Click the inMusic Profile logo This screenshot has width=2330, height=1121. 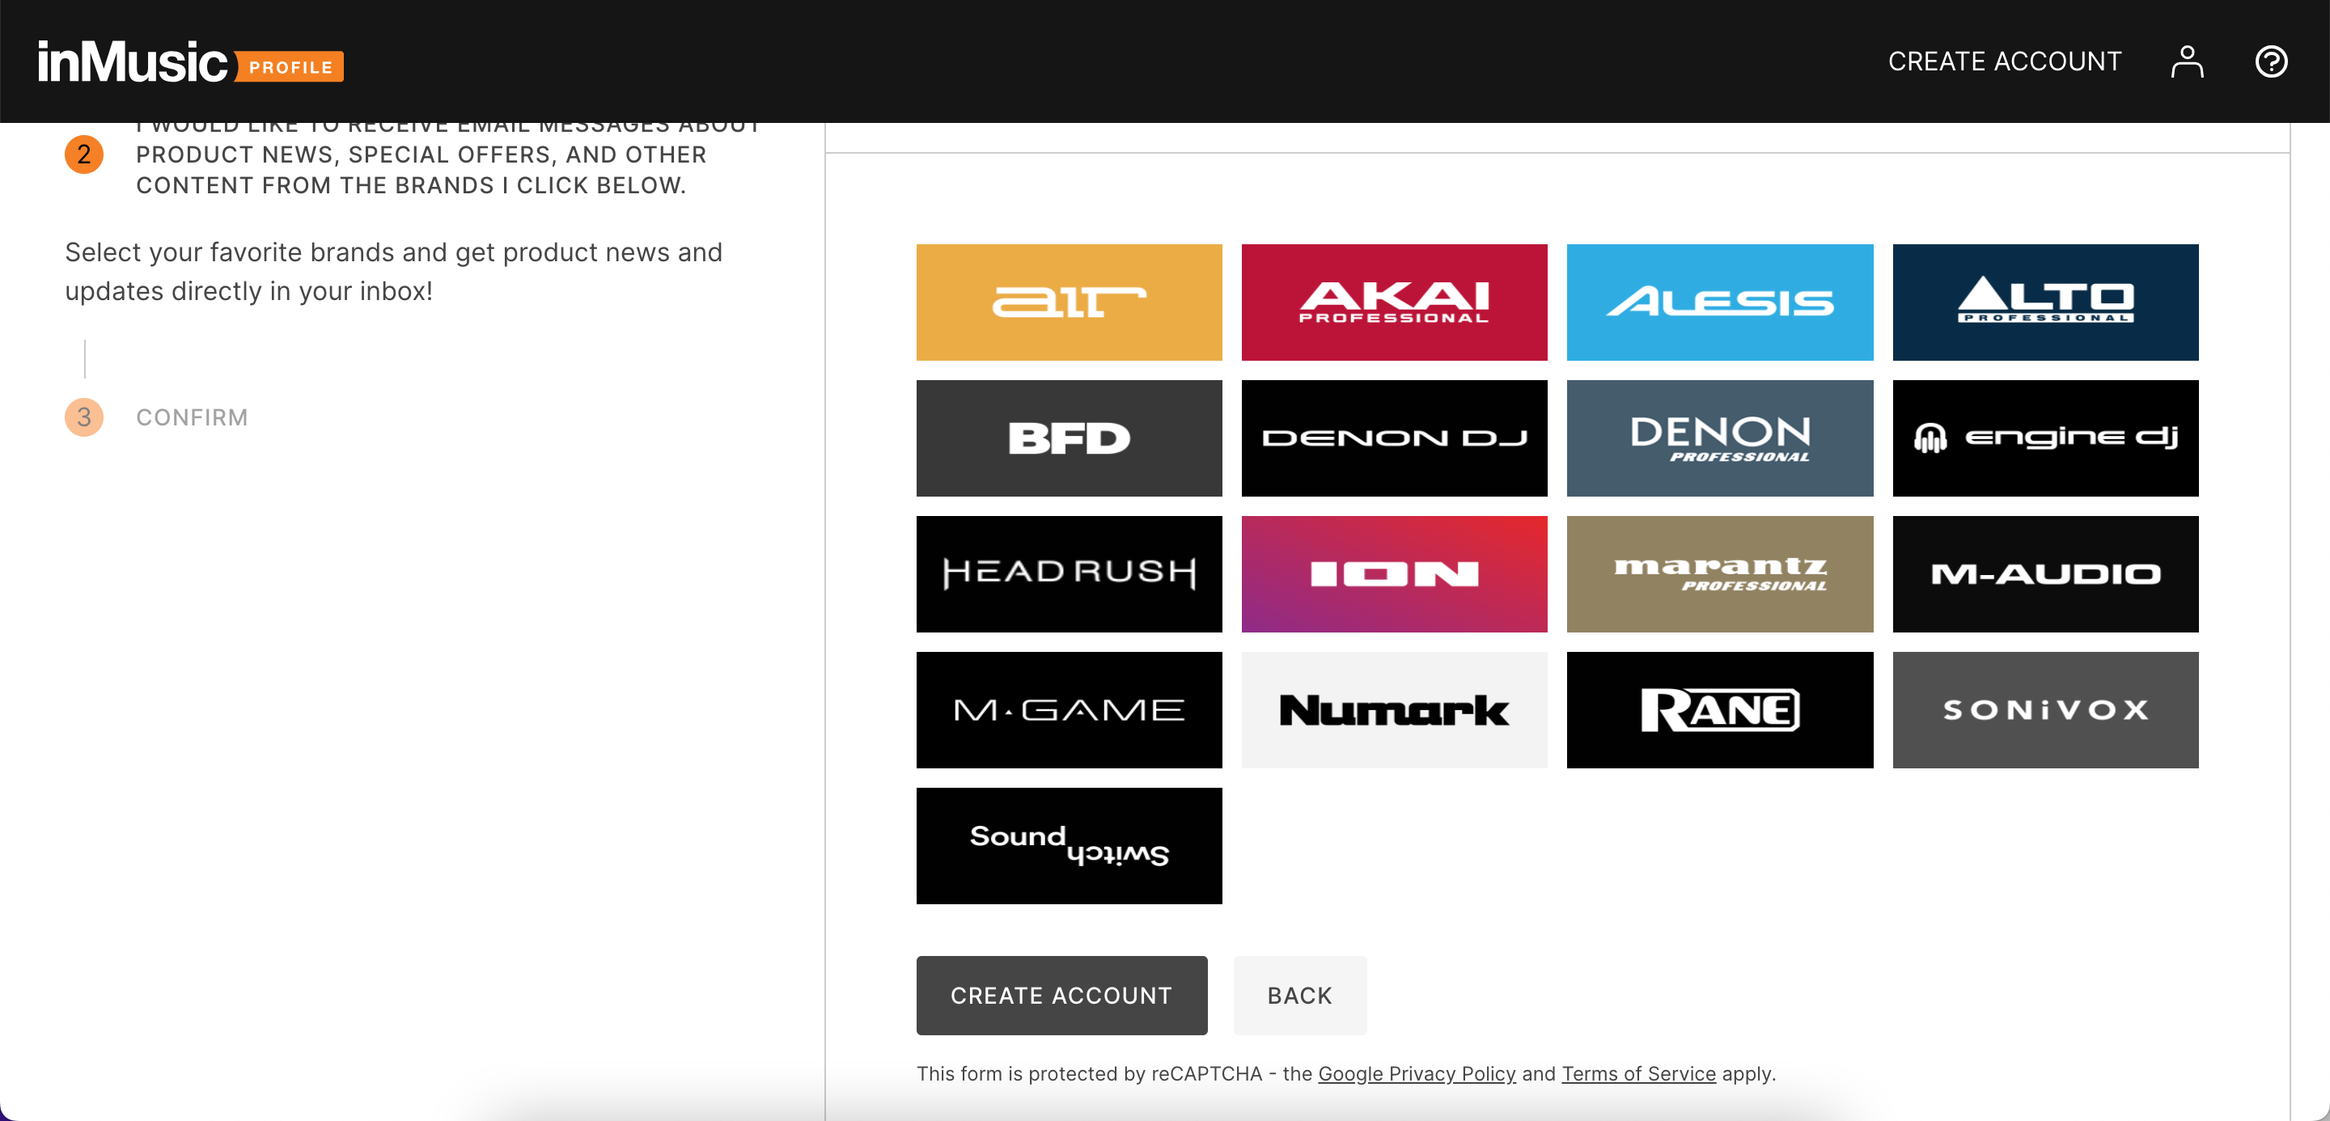coord(190,61)
